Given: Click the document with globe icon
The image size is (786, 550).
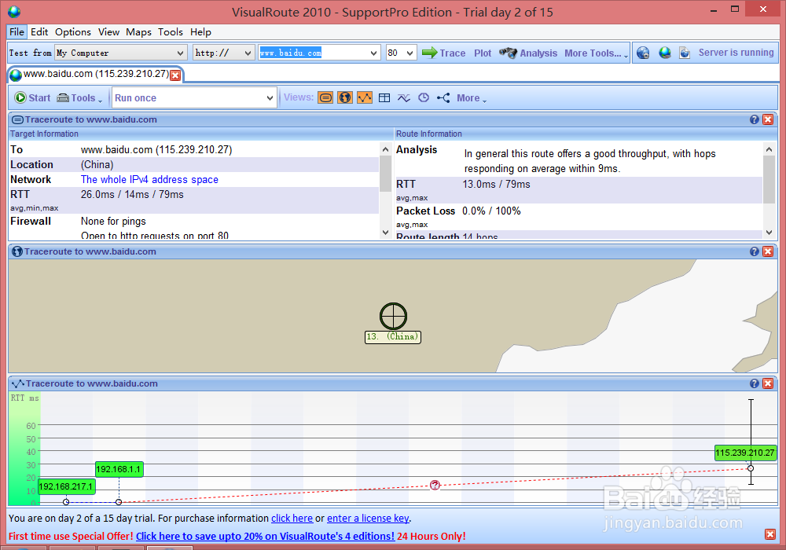Looking at the screenshot, I should point(685,53).
